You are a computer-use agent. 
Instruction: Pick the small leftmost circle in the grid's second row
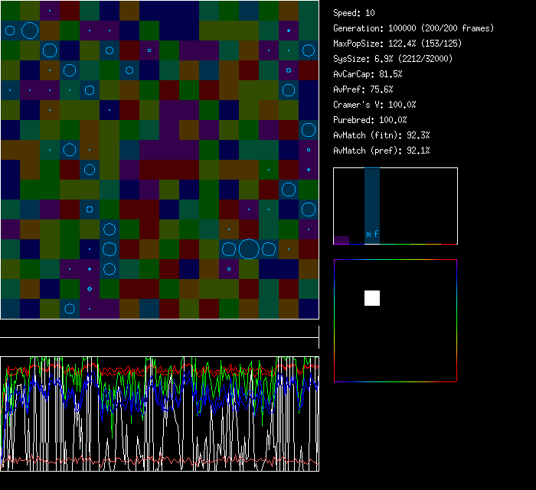[x=10, y=31]
